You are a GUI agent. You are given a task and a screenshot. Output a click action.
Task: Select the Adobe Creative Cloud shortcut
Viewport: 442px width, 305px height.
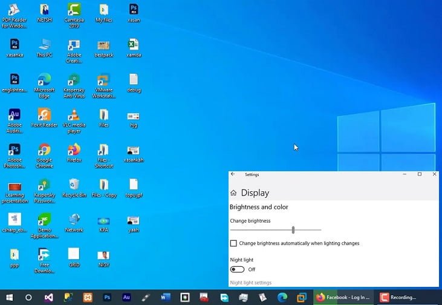[74, 51]
